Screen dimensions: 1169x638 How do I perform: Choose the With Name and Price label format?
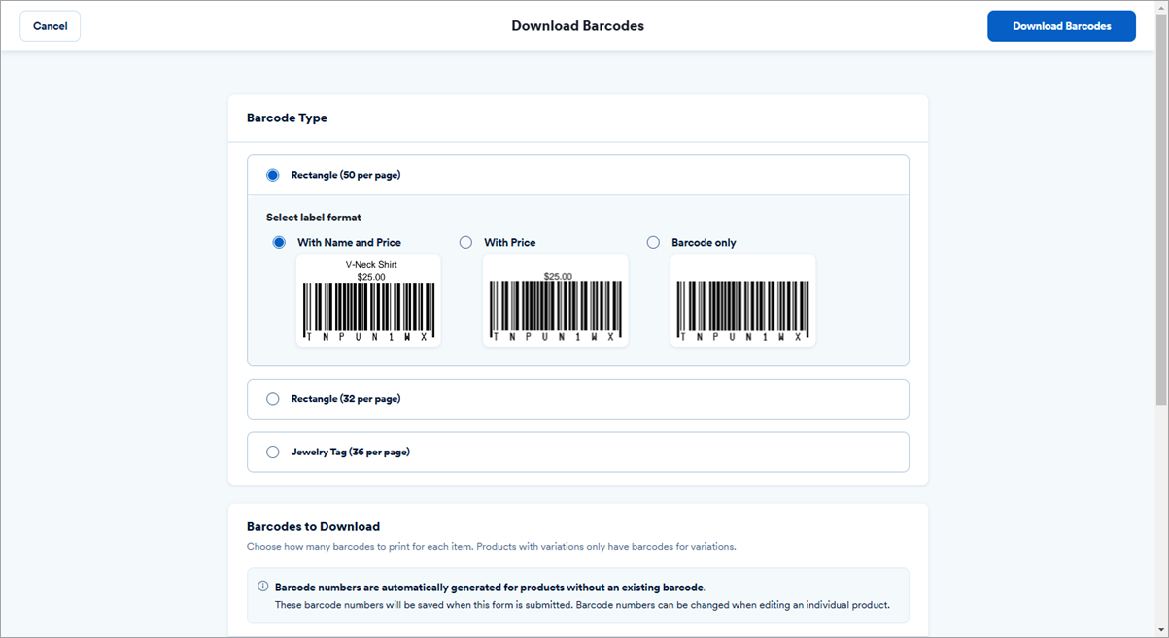tap(279, 242)
